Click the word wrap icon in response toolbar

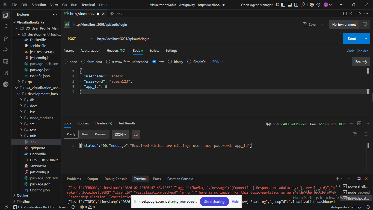click(x=136, y=134)
